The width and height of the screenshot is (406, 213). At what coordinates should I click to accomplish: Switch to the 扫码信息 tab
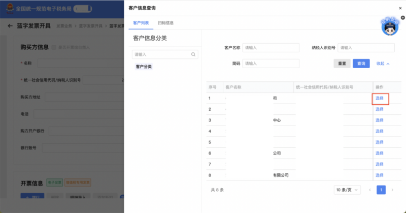click(166, 23)
